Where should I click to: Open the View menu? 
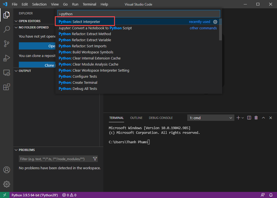[55, 4]
